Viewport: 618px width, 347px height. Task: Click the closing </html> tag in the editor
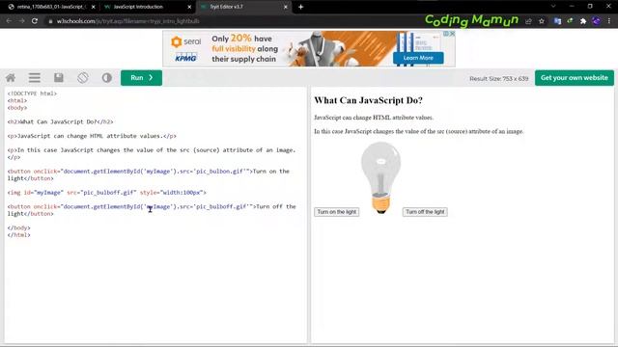(x=19, y=235)
